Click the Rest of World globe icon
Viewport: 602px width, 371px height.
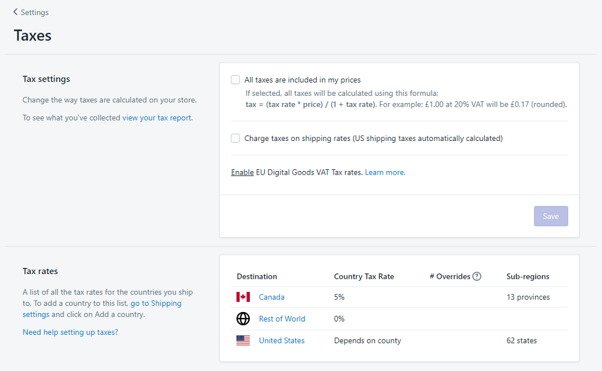243,319
